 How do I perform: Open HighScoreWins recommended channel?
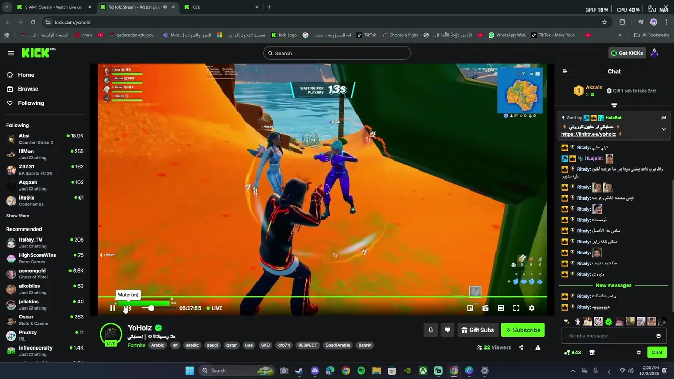pyautogui.click(x=45, y=258)
